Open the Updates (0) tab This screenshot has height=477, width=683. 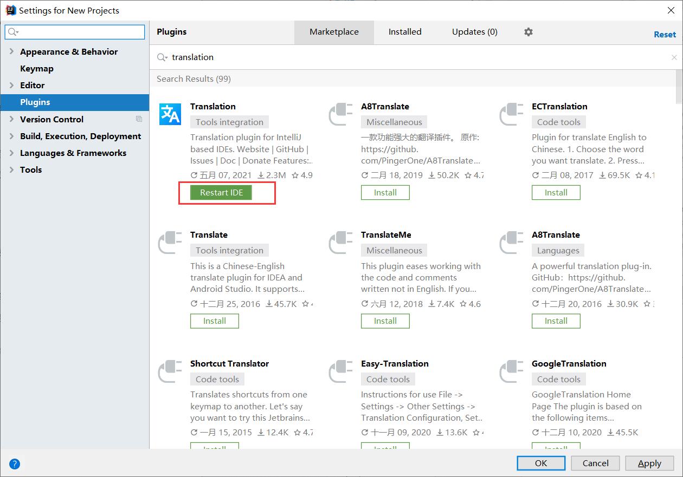pyautogui.click(x=475, y=32)
